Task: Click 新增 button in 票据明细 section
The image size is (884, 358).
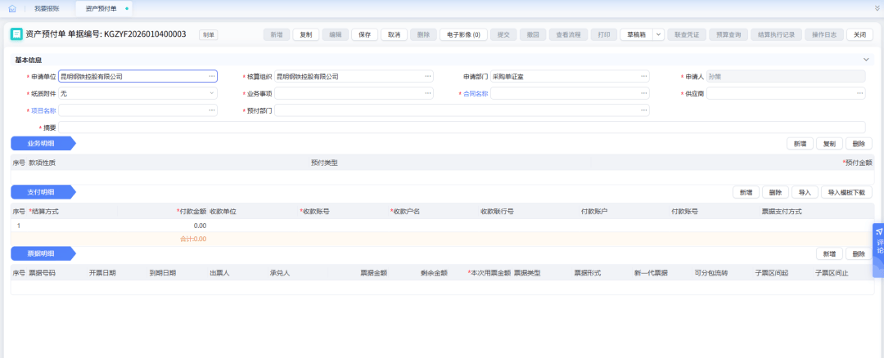Action: (x=828, y=254)
